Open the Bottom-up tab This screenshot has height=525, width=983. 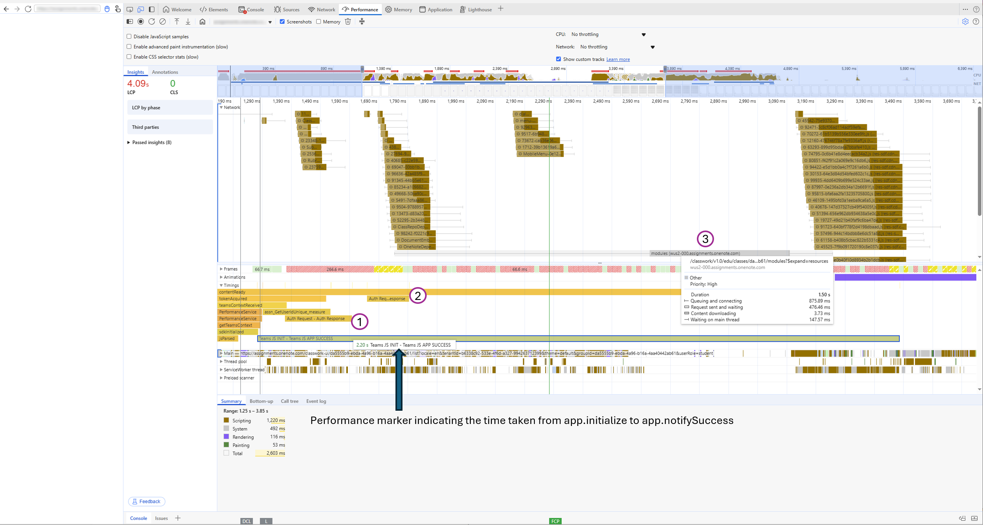point(261,401)
